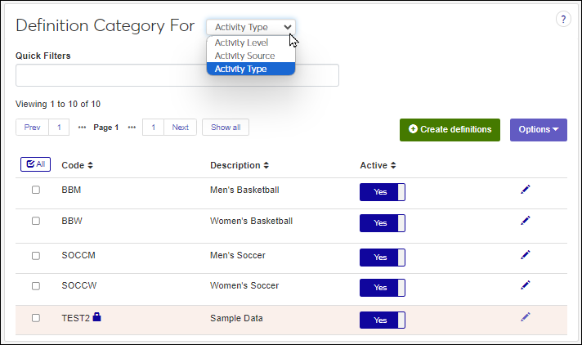Screen dimensions: 582x345
Task: Switch off Active toggle for Men's Soccer
Action: (x=382, y=257)
